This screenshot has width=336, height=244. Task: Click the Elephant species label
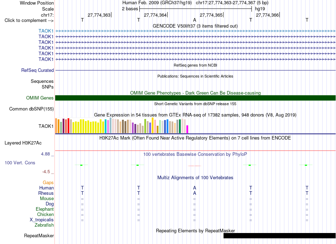click(x=45, y=209)
